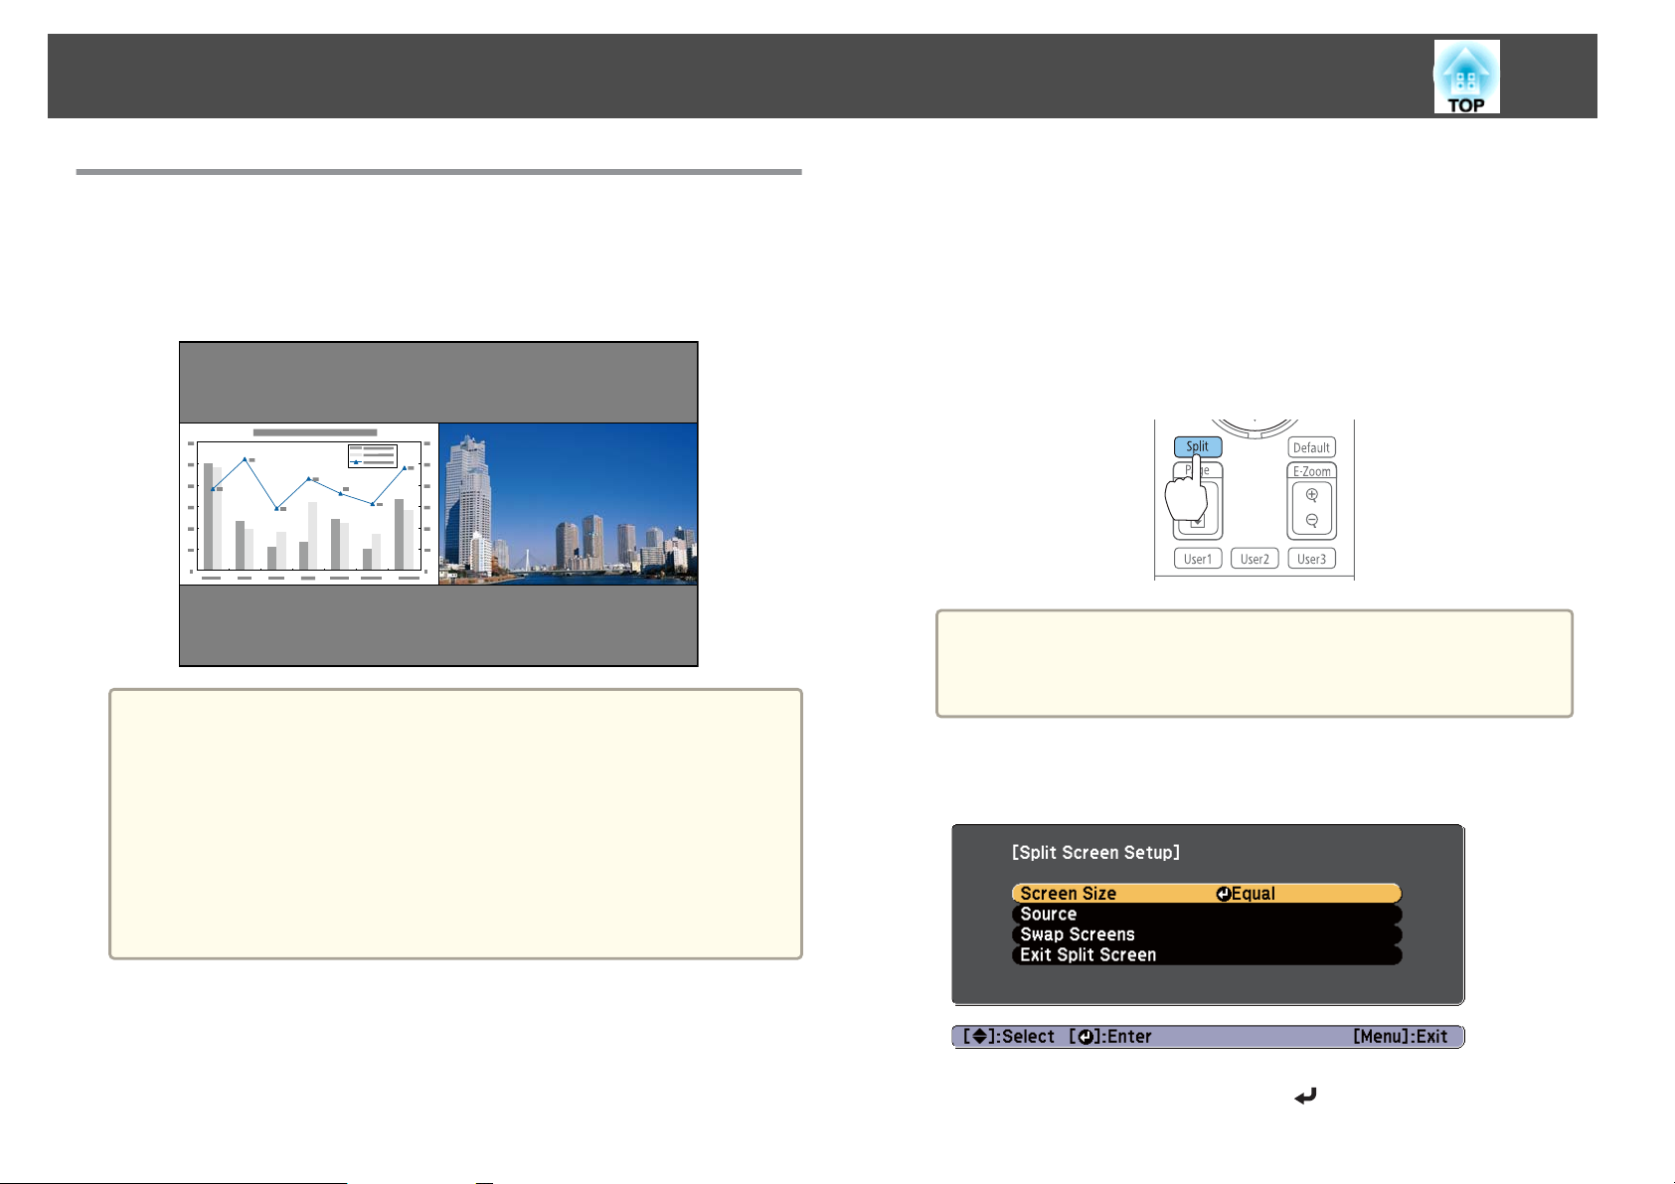Click the Default button on the remote
Image resolution: width=1675 pixels, height=1184 pixels.
click(x=1311, y=447)
